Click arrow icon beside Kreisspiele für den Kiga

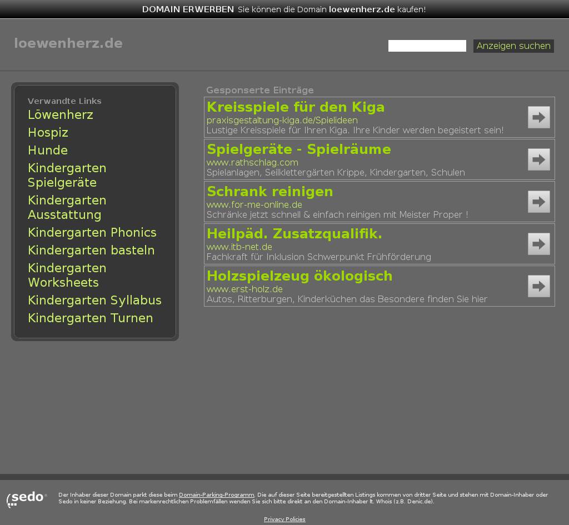pos(538,117)
